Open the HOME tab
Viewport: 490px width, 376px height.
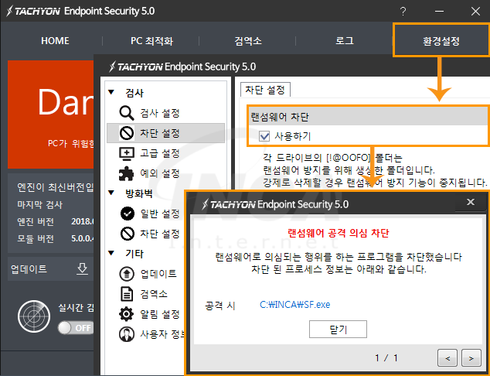point(55,41)
